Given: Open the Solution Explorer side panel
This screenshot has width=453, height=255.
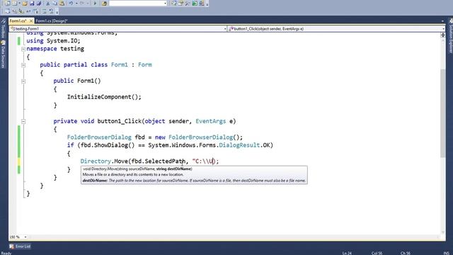Looking at the screenshot, I should point(450,36).
